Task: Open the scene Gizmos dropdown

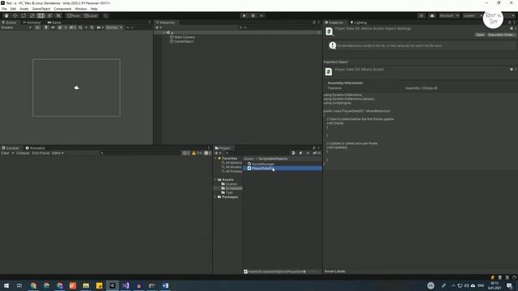Action: 114,27
